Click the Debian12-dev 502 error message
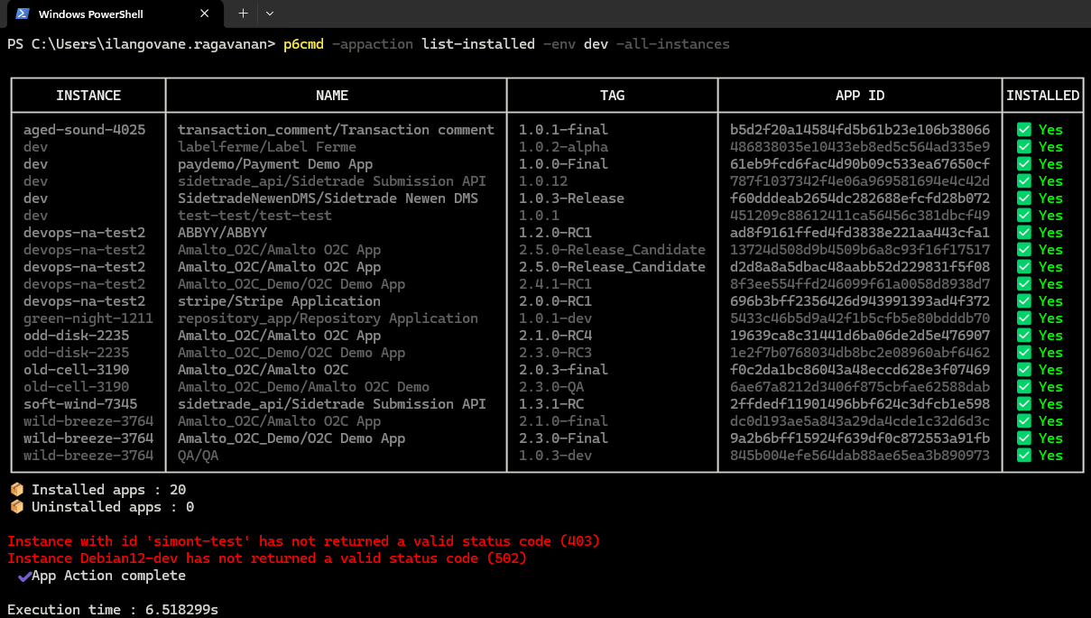Viewport: 1091px width, 618px height. [267, 558]
